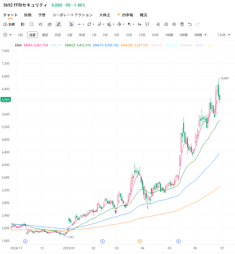
Task: Select the cursor pointer tool
Action: 71,24
